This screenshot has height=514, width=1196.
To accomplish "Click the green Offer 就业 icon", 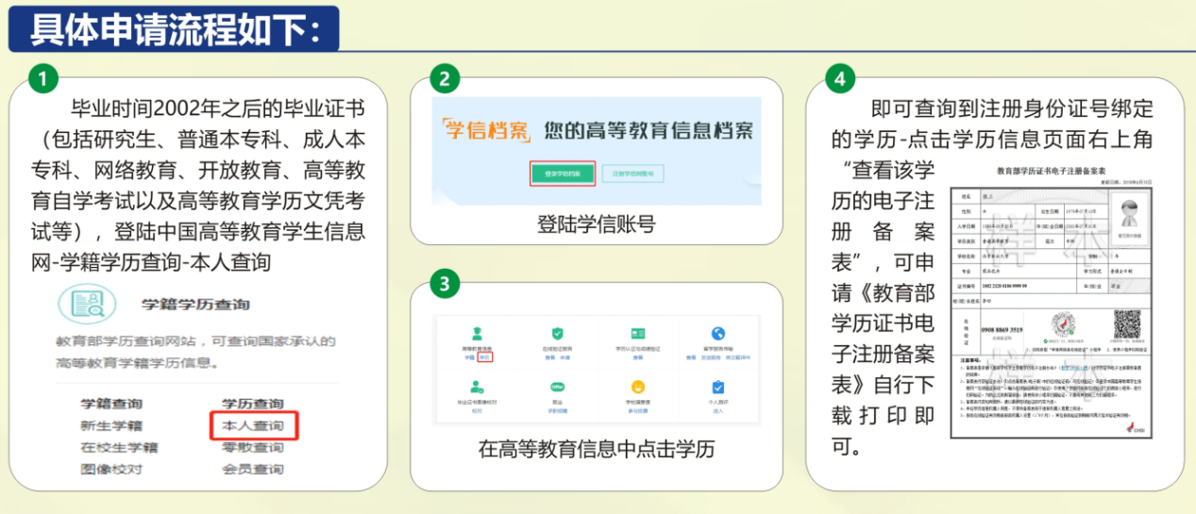I will click(x=557, y=387).
